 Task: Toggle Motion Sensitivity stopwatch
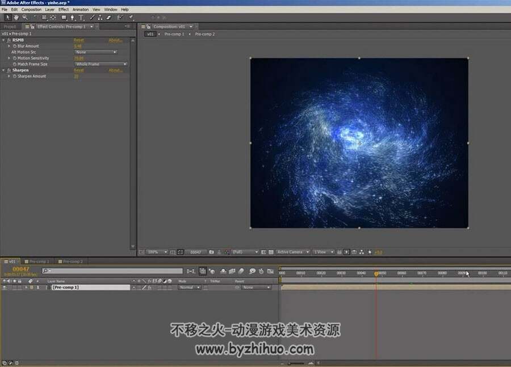[x=15, y=58]
